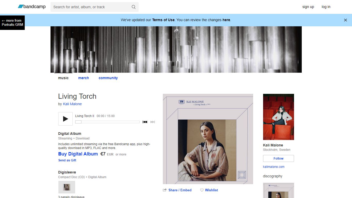The image size is (352, 198).
Task: Click the 'or more' price note
Action: [121, 154]
